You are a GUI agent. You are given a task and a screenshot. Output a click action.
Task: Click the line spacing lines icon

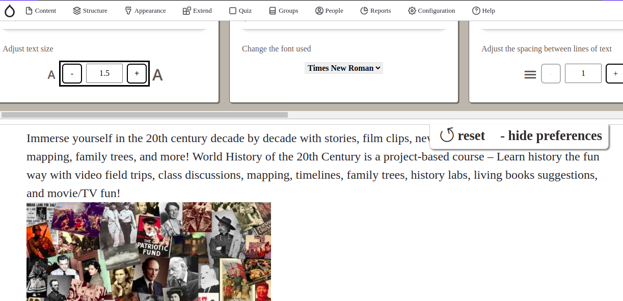coord(530,75)
